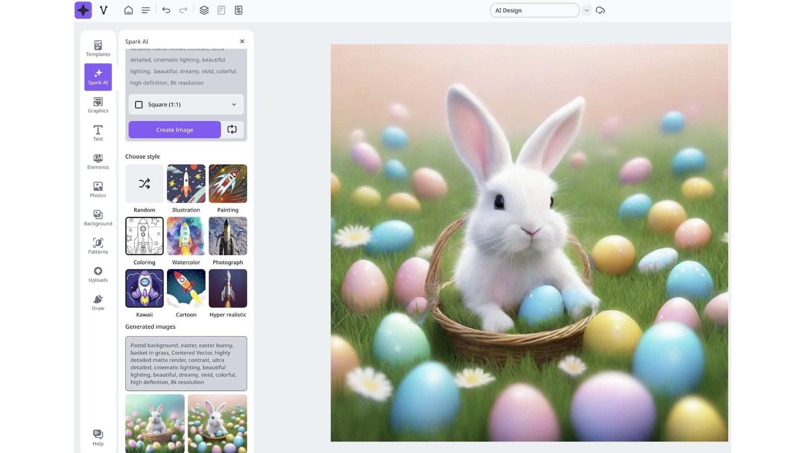This screenshot has height=453, width=805.
Task: Open the hamburger menu in the toolbar
Action: pos(145,10)
